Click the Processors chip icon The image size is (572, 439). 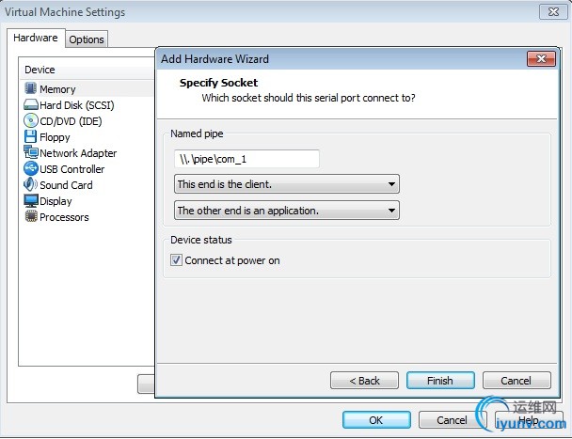tap(31, 216)
